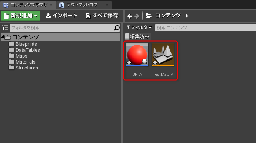Click the folder search magnifier icon

click(117, 28)
